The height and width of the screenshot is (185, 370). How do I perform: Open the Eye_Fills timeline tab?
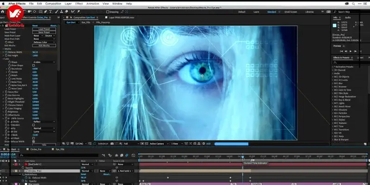pos(60,149)
